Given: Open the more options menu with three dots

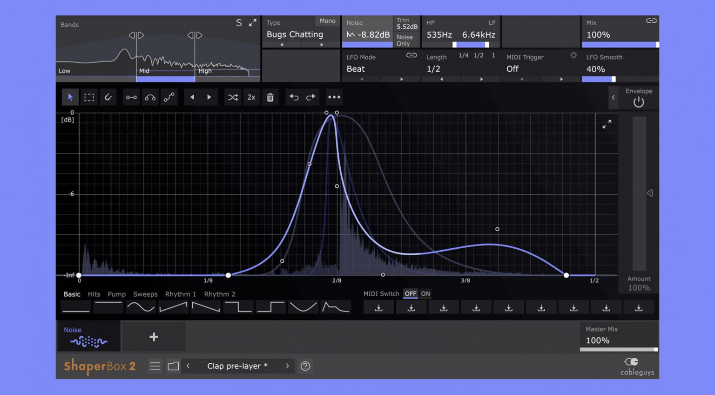Looking at the screenshot, I should point(334,97).
